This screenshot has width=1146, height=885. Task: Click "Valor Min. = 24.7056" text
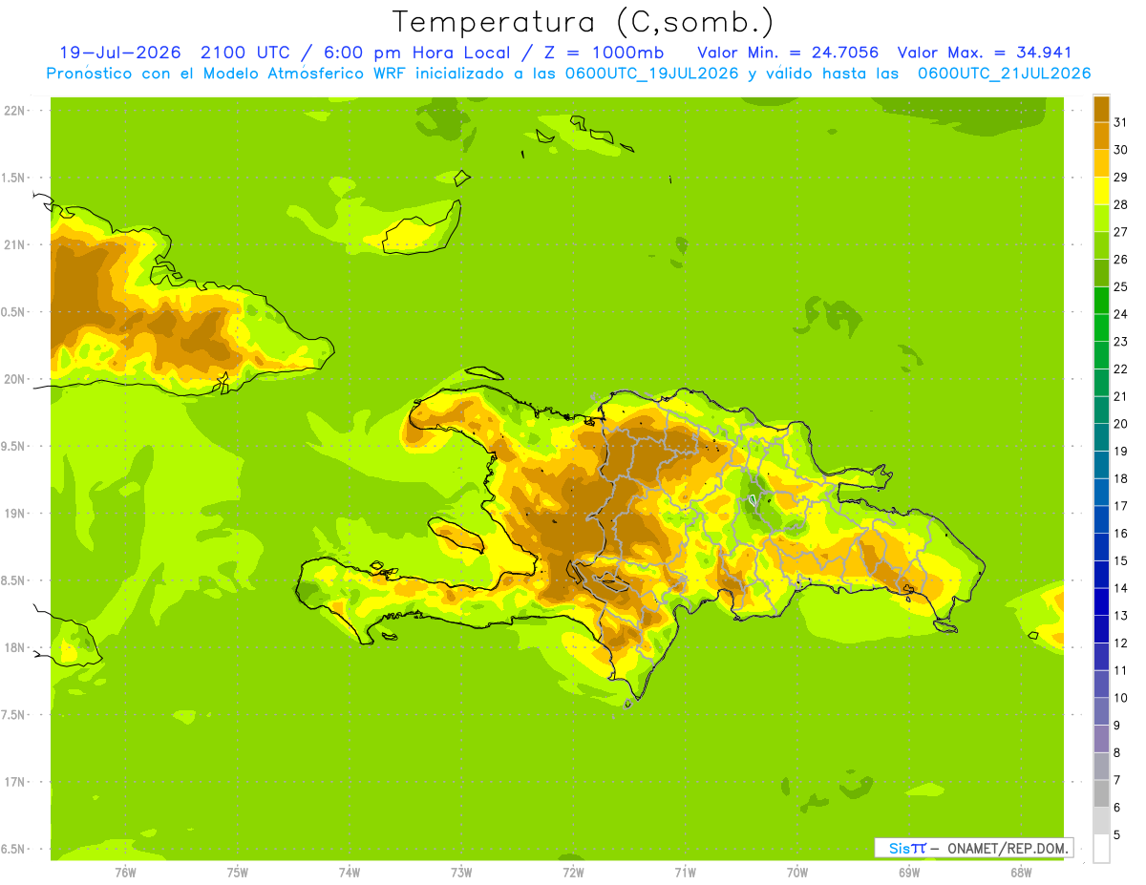[788, 53]
